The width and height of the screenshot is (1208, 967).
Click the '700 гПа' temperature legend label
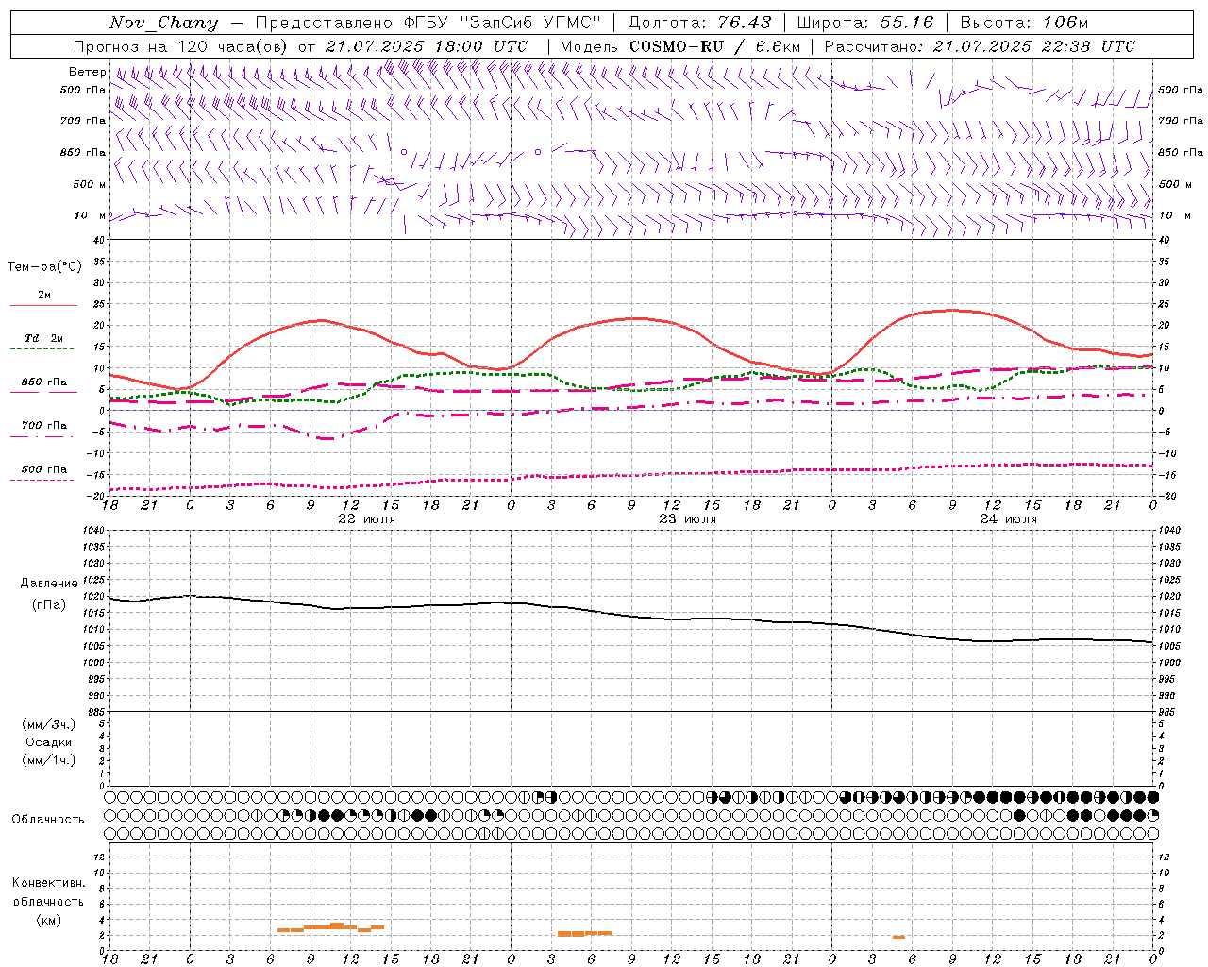click(44, 426)
